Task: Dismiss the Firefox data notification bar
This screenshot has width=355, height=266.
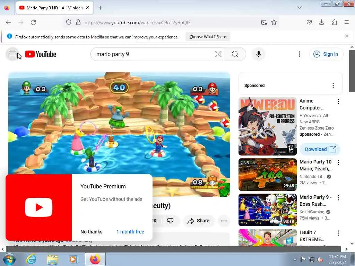Action: click(346, 36)
